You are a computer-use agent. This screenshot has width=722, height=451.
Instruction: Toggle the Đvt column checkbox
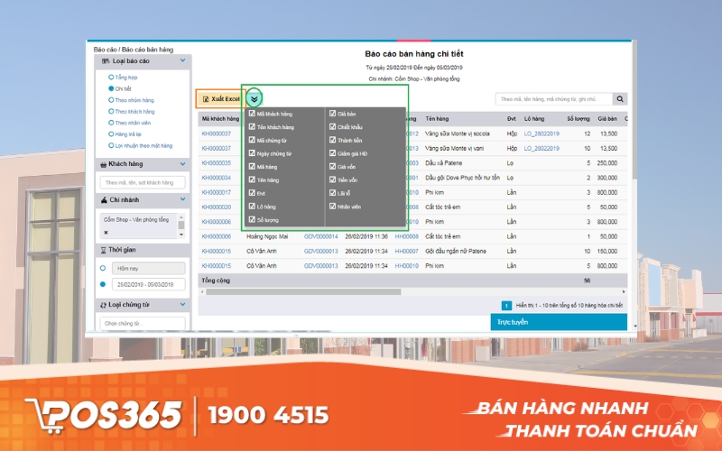pyautogui.click(x=252, y=193)
